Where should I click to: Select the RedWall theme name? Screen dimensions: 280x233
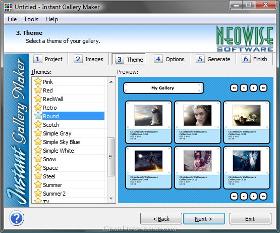53,99
